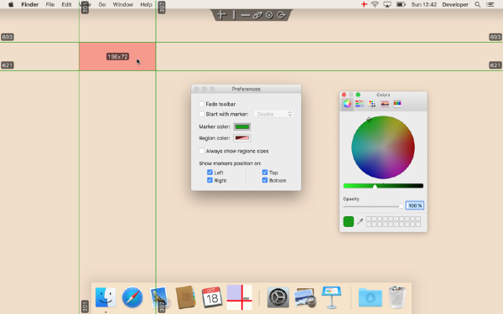Uncheck the Bottom marker position checkbox
Image resolution: width=503 pixels, height=314 pixels.
(265, 180)
